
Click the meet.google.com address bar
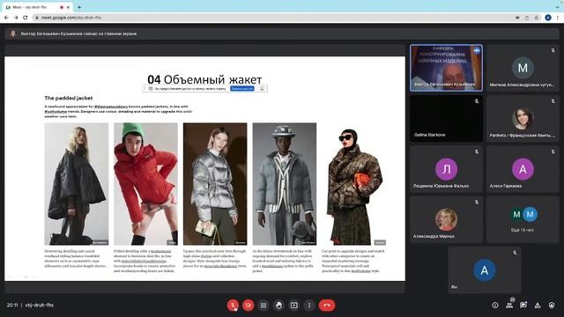click(273, 18)
